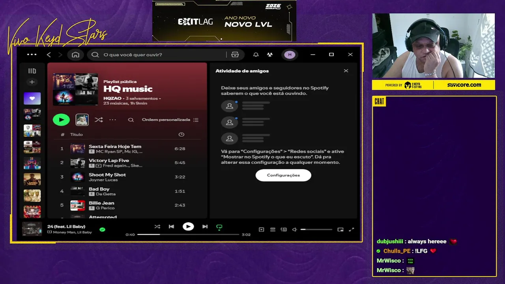This screenshot has height=284, width=505.
Task: Select the track "Victory Lap Five"
Action: click(126, 163)
